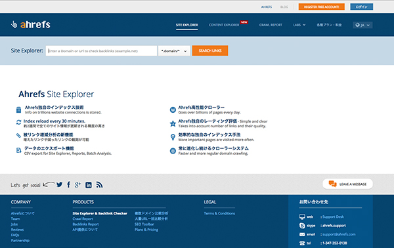394x248 pixels.
Task: Open the SEO Toolbar footer link
Action: tap(144, 224)
